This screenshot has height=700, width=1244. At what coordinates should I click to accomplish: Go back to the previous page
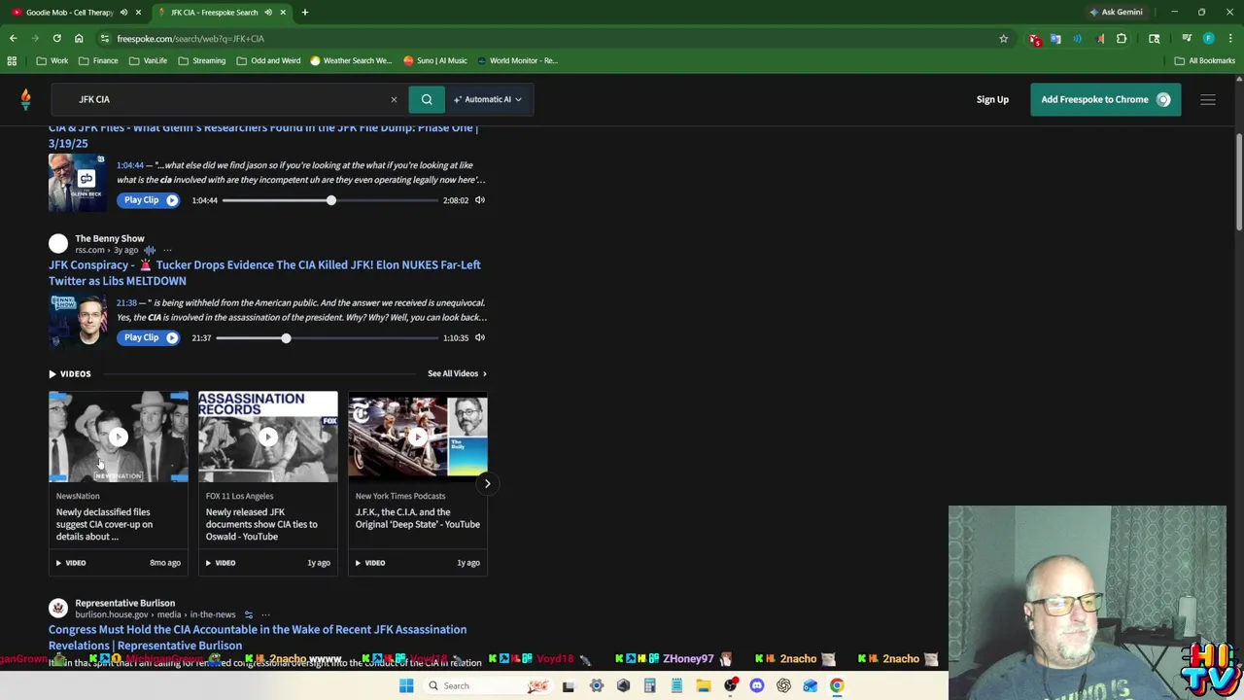coord(14,39)
